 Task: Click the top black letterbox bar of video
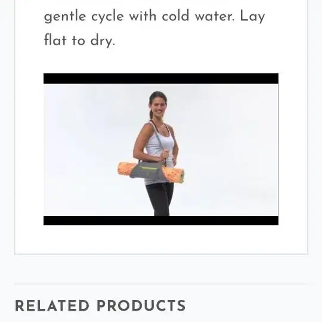tap(161, 79)
